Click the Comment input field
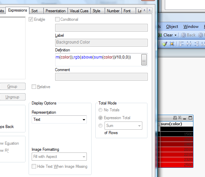This screenshot has width=205, height=177. [101, 77]
